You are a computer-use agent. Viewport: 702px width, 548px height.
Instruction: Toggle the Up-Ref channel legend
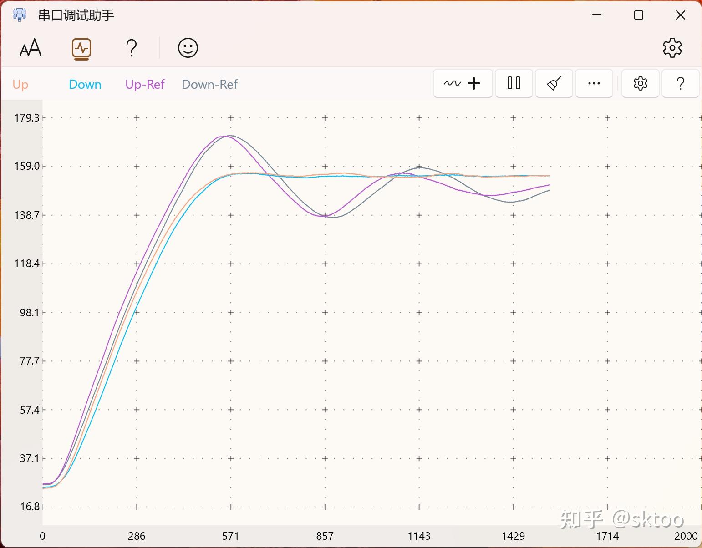[145, 85]
